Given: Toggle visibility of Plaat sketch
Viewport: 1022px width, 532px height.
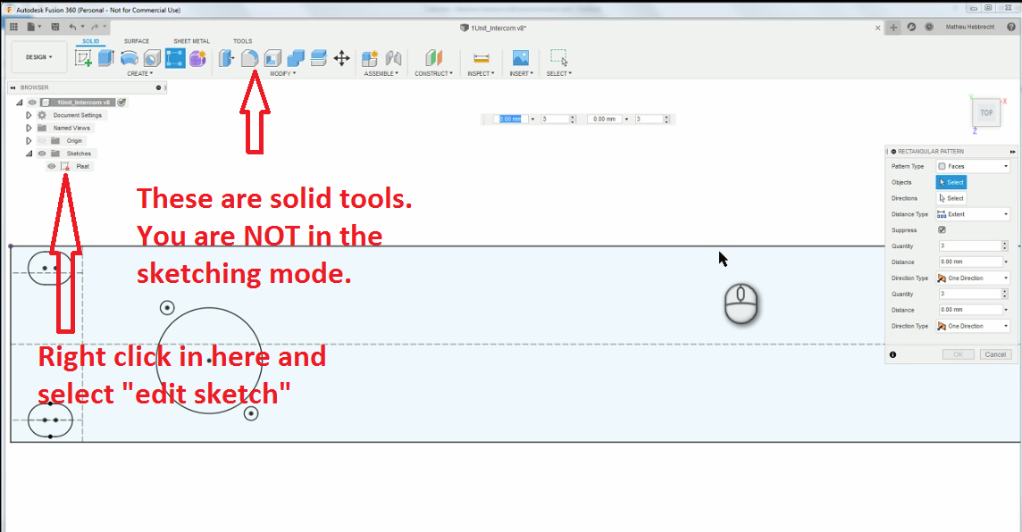Looking at the screenshot, I should pos(52,166).
